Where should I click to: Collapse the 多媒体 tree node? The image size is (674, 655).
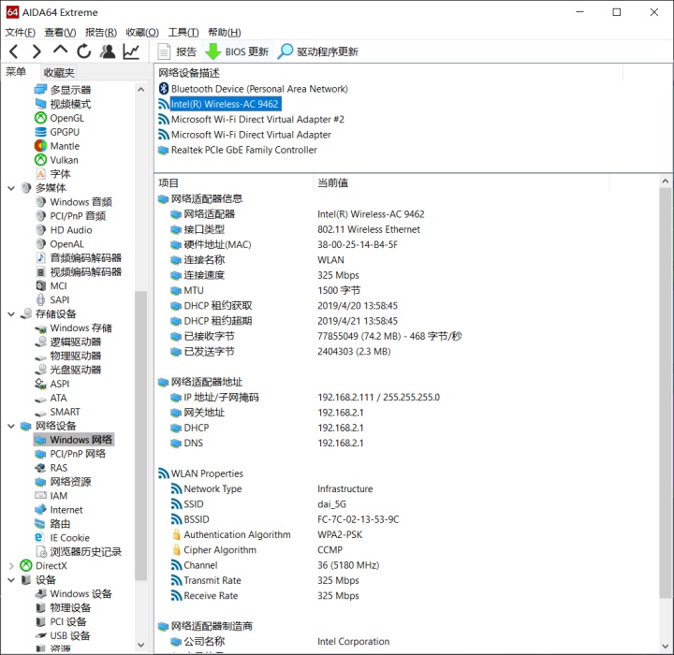11,188
